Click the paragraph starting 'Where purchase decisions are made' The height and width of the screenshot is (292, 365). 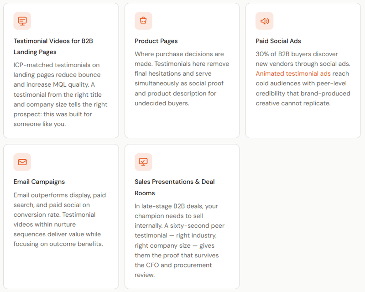pos(182,78)
